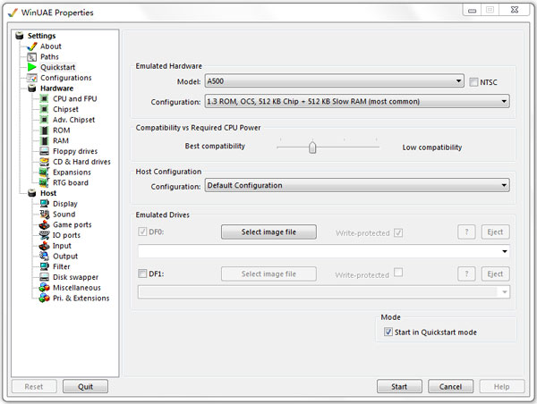Image resolution: width=537 pixels, height=404 pixels.
Task: Expand the emulated hardware Configuration dropdown
Action: 356,102
